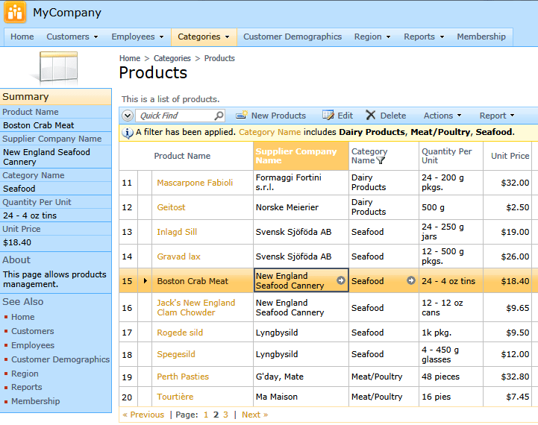538x425 pixels.
Task: Open the Customer Demographics menu item
Action: point(293,37)
